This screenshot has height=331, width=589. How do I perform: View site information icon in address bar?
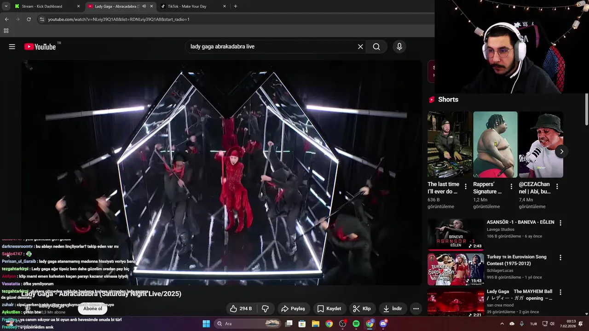click(42, 19)
